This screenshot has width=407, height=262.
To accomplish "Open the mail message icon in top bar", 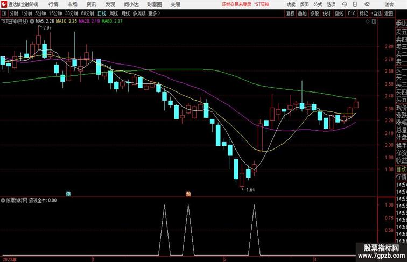I will (x=367, y=4).
